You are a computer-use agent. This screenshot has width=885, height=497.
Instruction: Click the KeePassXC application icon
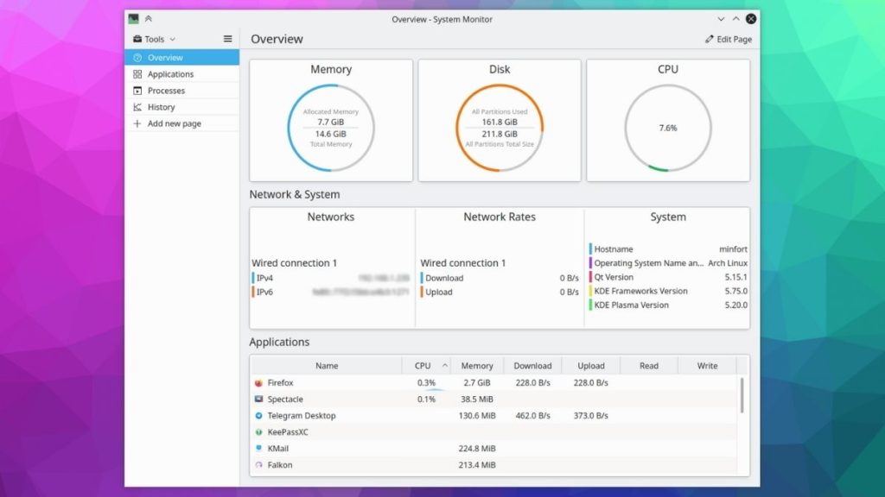tap(258, 431)
